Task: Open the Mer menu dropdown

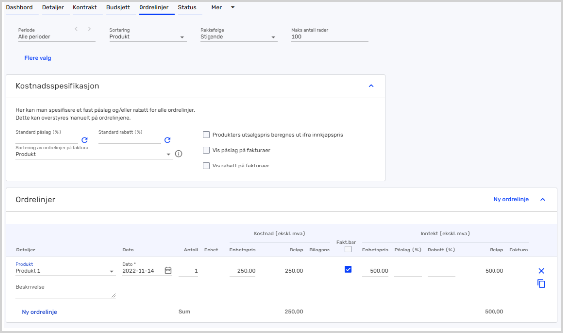Action: point(223,7)
